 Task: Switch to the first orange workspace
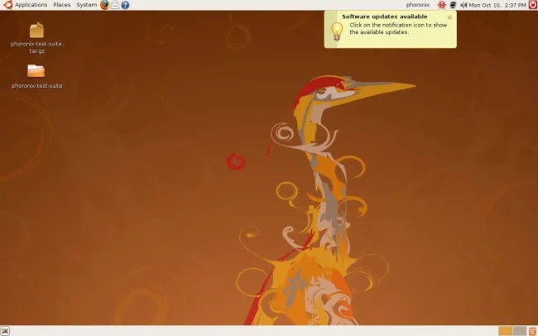506,331
